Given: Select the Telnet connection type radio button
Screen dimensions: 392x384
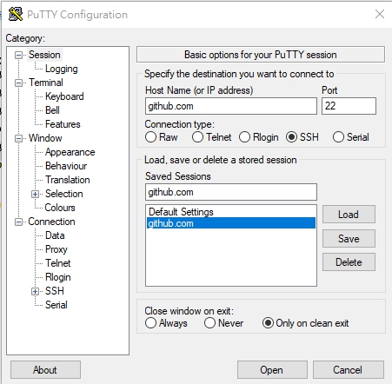Looking at the screenshot, I should point(197,137).
